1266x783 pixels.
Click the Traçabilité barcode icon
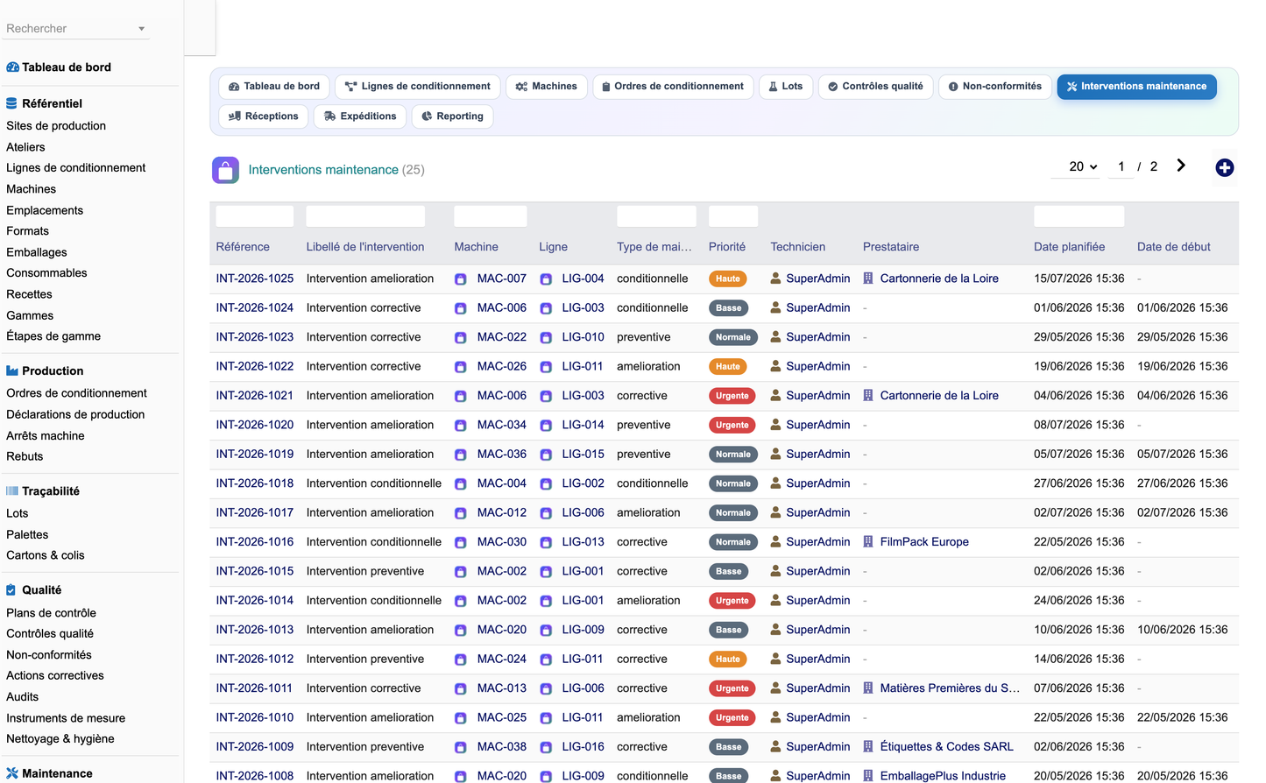12,491
